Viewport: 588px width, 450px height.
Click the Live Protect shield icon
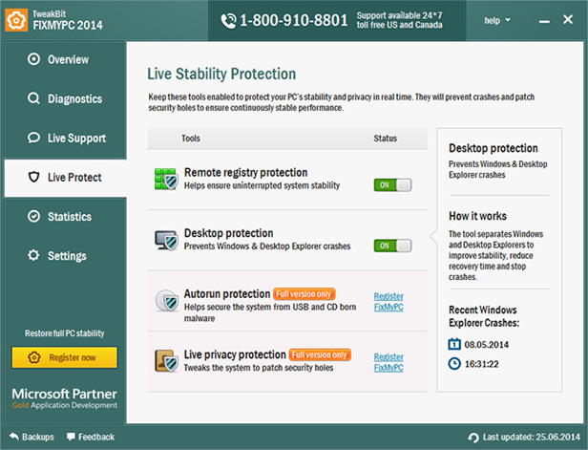tap(33, 177)
